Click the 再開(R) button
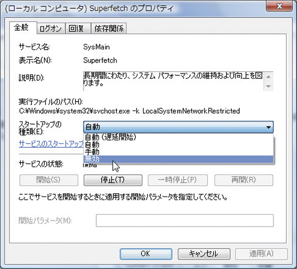 click(x=244, y=180)
